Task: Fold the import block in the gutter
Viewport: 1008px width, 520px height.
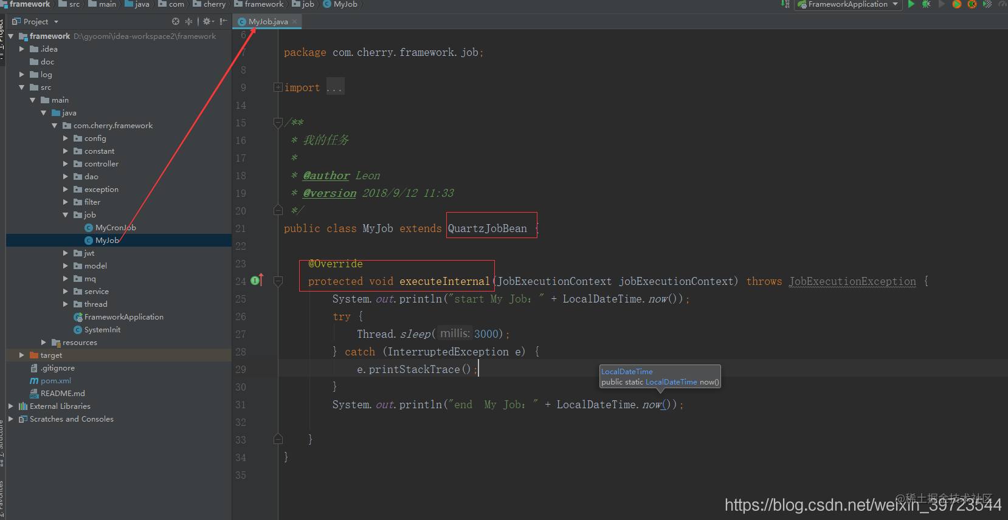Action: (x=278, y=87)
